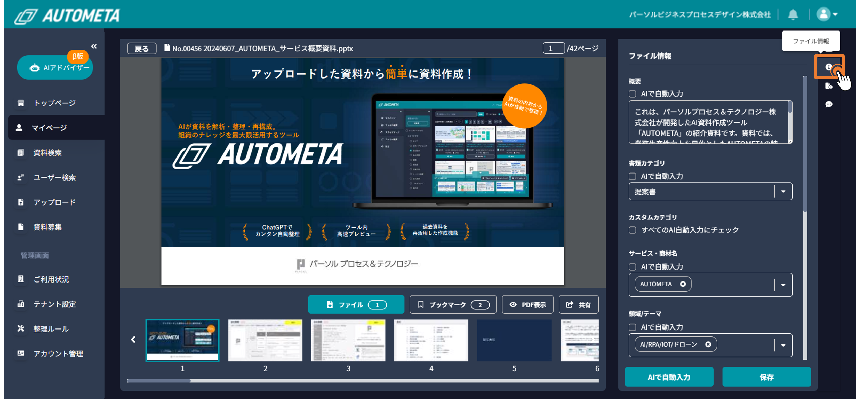856x400 pixels.
Task: Open the AIアドバイザー β版 button
Action: 55,67
